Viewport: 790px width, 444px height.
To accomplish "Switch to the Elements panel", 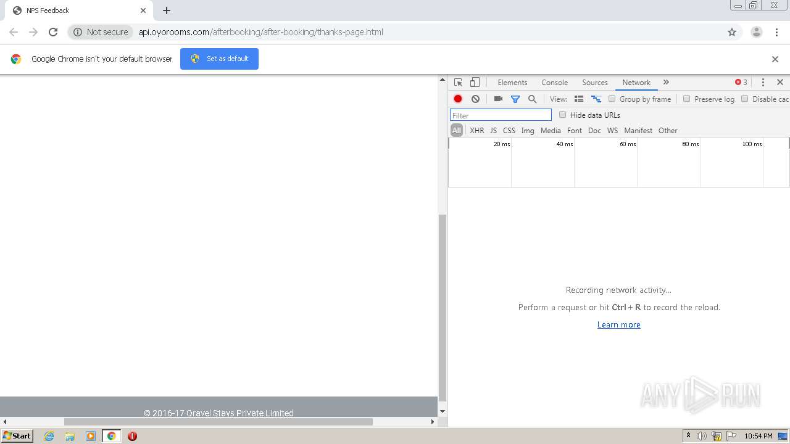I will [x=512, y=82].
